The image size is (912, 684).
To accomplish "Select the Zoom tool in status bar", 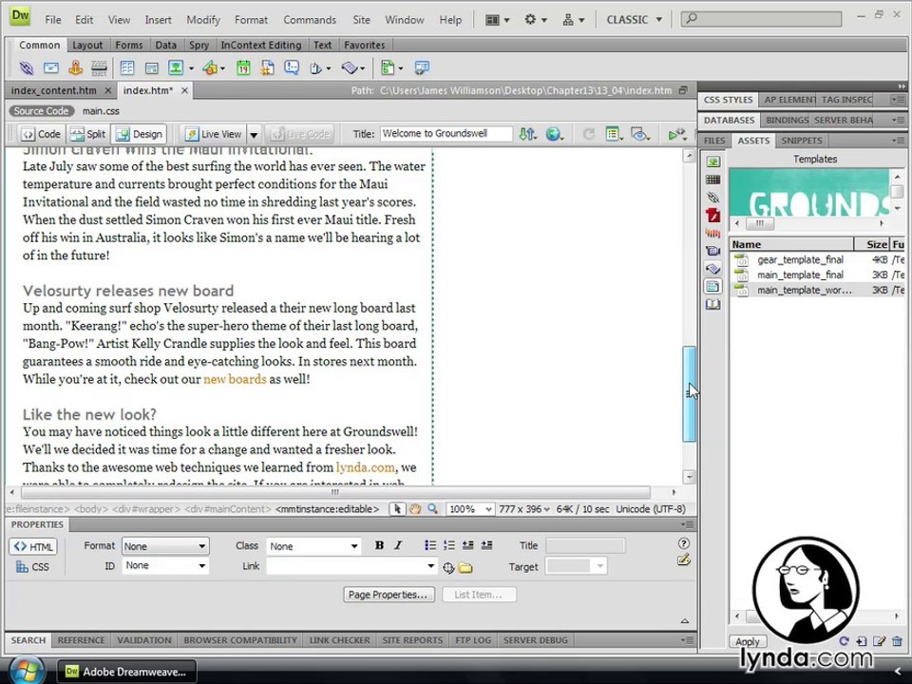I will (x=433, y=509).
